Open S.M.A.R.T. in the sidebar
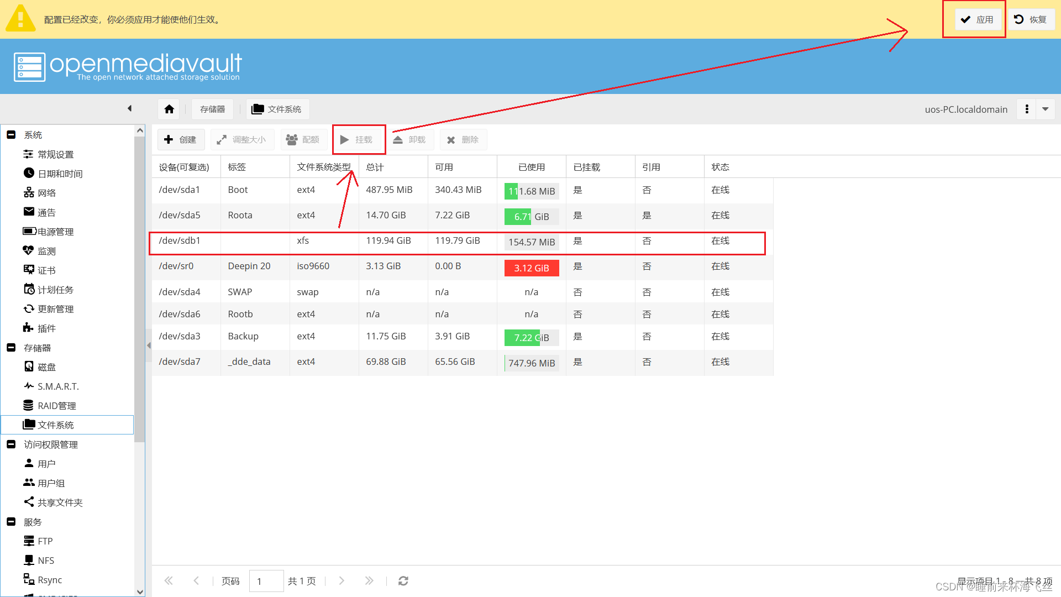 tap(57, 386)
